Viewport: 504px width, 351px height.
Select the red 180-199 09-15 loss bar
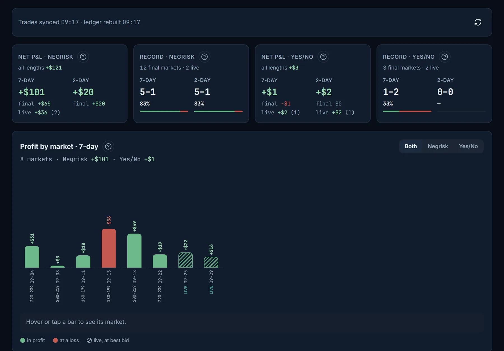109,248
